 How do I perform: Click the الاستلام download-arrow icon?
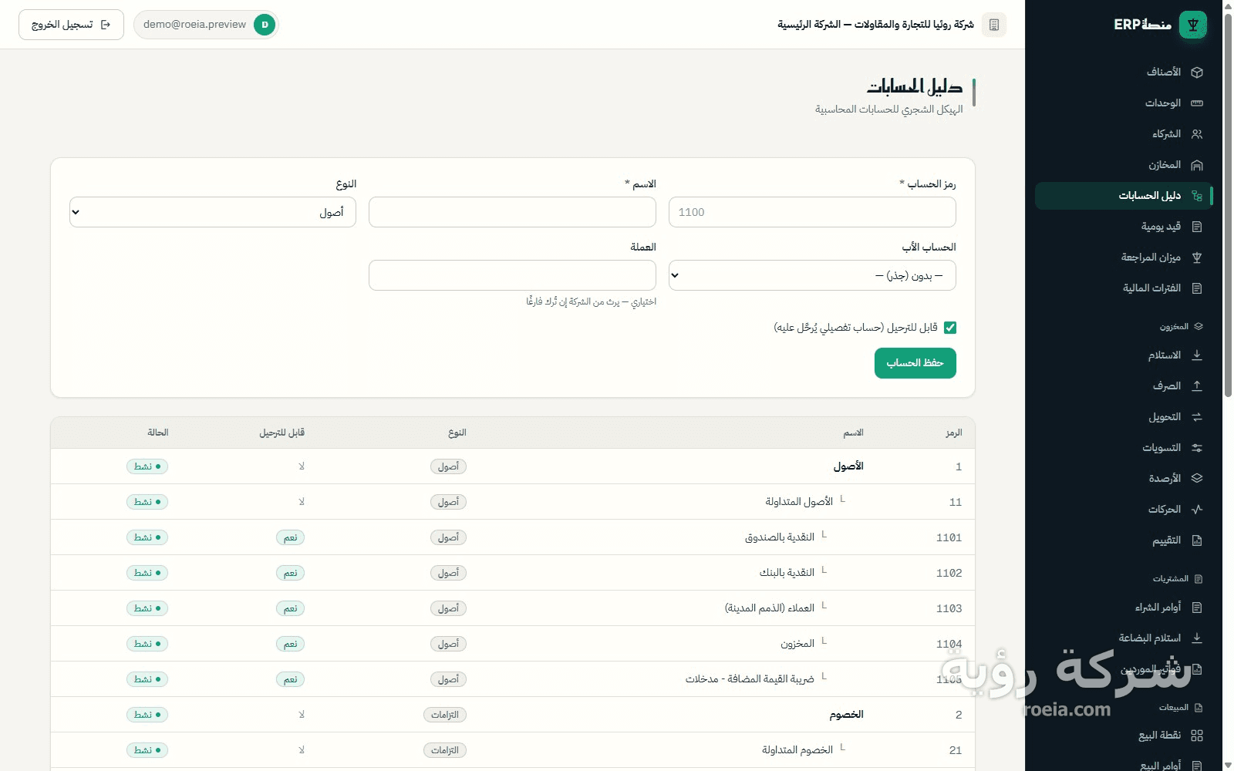(x=1197, y=355)
